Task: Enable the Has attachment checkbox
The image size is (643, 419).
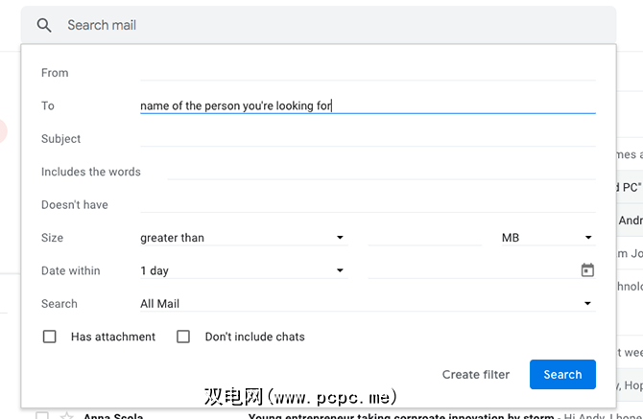Action: click(x=50, y=337)
